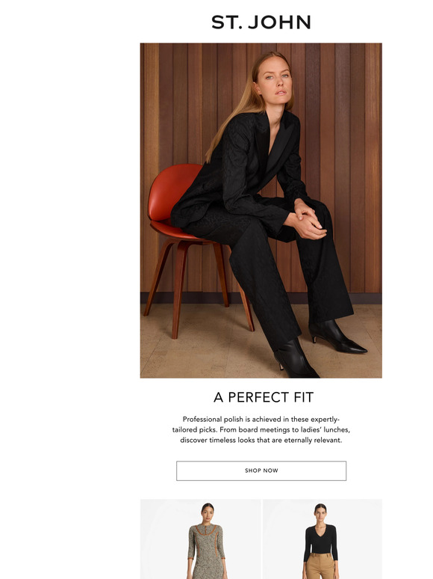Image resolution: width=433 pixels, height=579 pixels.
Task: Open the black V-neck top product thumbnail
Action: coord(323,539)
